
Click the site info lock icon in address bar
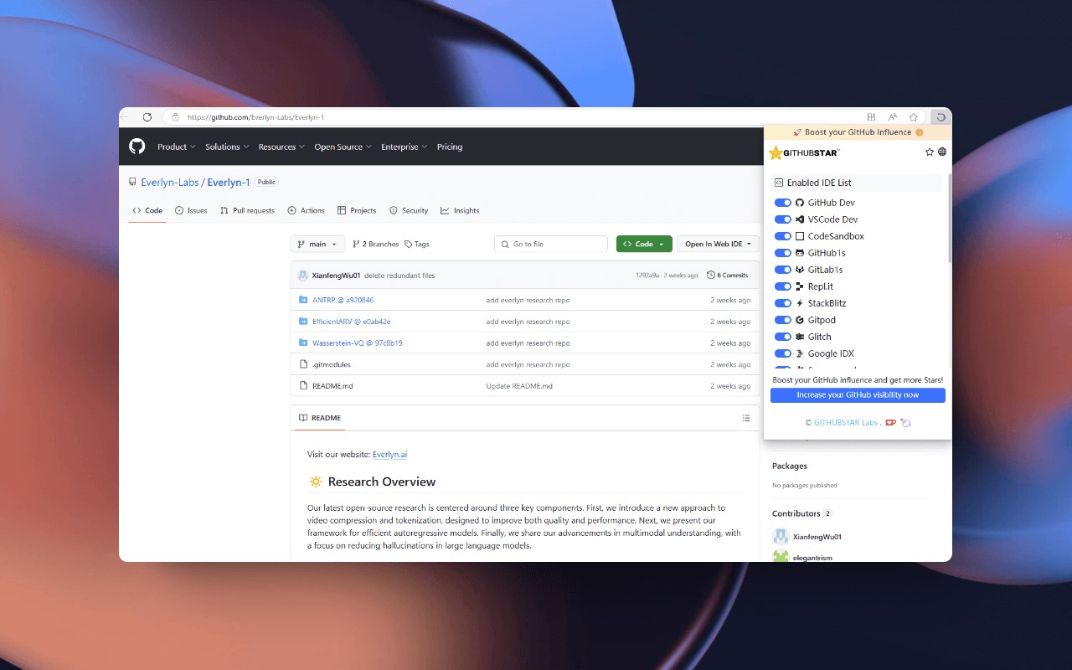tap(175, 117)
